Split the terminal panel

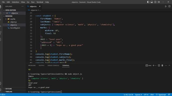point(159,65)
